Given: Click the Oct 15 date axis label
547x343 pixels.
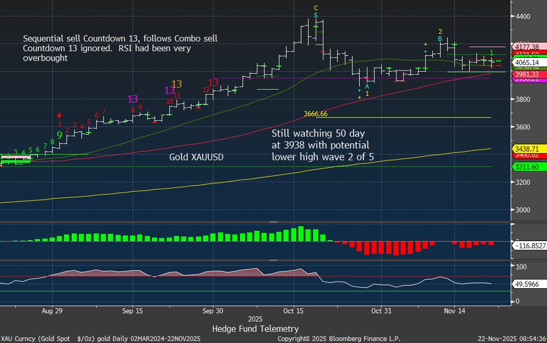Looking at the screenshot, I should pyautogui.click(x=293, y=311).
